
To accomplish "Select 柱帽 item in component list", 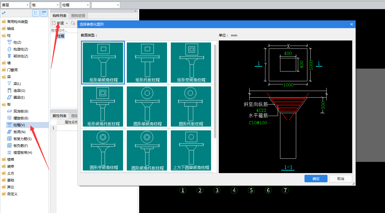I will coord(60,36).
